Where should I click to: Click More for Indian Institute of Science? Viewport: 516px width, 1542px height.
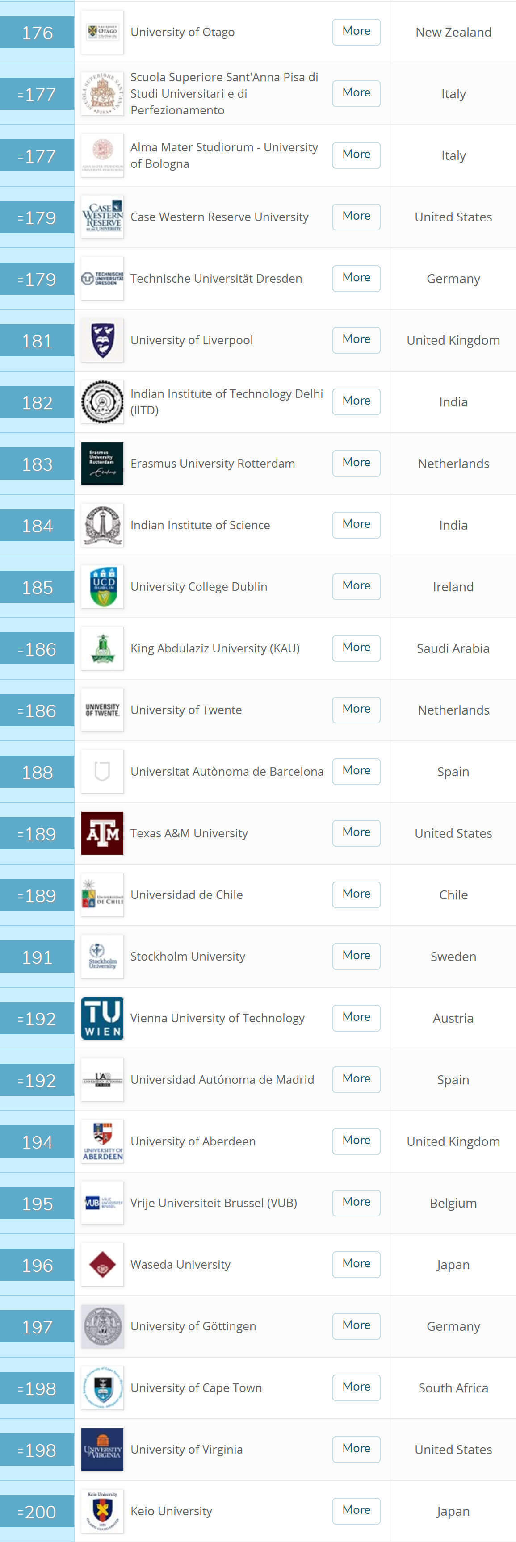coord(356,524)
